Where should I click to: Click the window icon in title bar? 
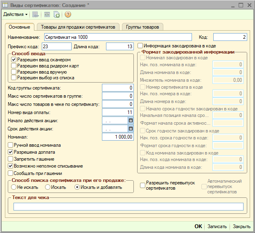coord(5,5)
